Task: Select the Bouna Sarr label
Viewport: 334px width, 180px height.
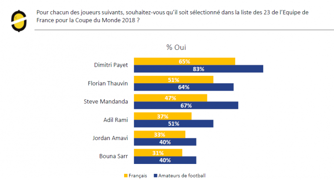Action: [114, 156]
